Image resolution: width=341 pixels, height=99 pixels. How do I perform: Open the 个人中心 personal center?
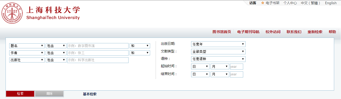290,3
